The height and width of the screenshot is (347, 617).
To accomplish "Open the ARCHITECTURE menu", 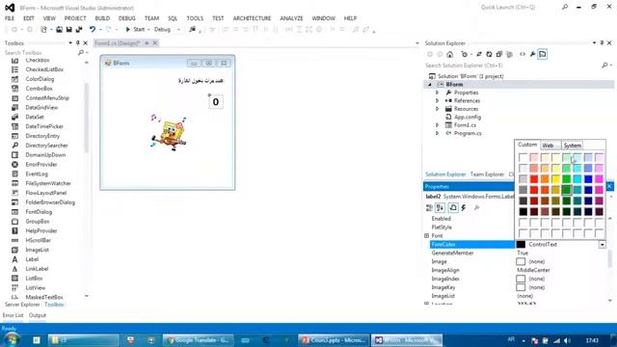I will point(252,18).
